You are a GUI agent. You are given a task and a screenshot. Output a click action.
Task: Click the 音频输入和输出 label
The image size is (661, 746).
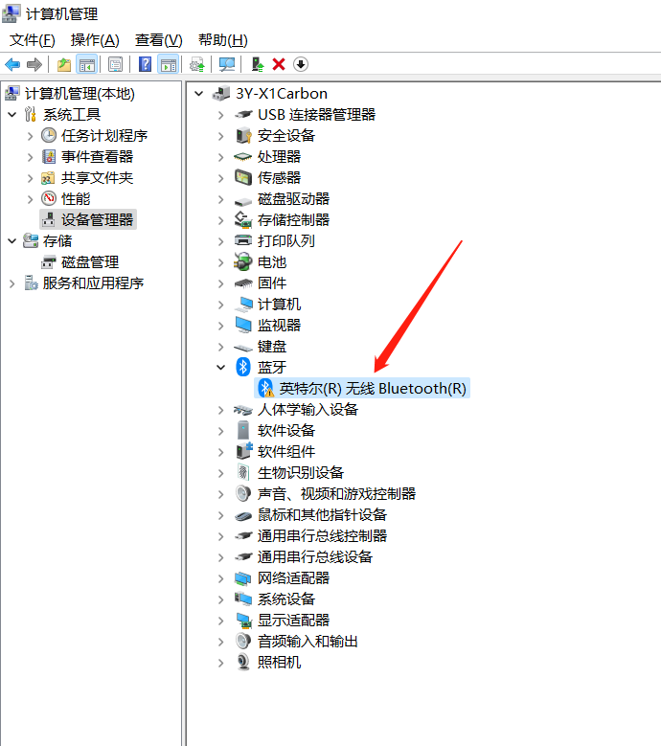click(308, 642)
